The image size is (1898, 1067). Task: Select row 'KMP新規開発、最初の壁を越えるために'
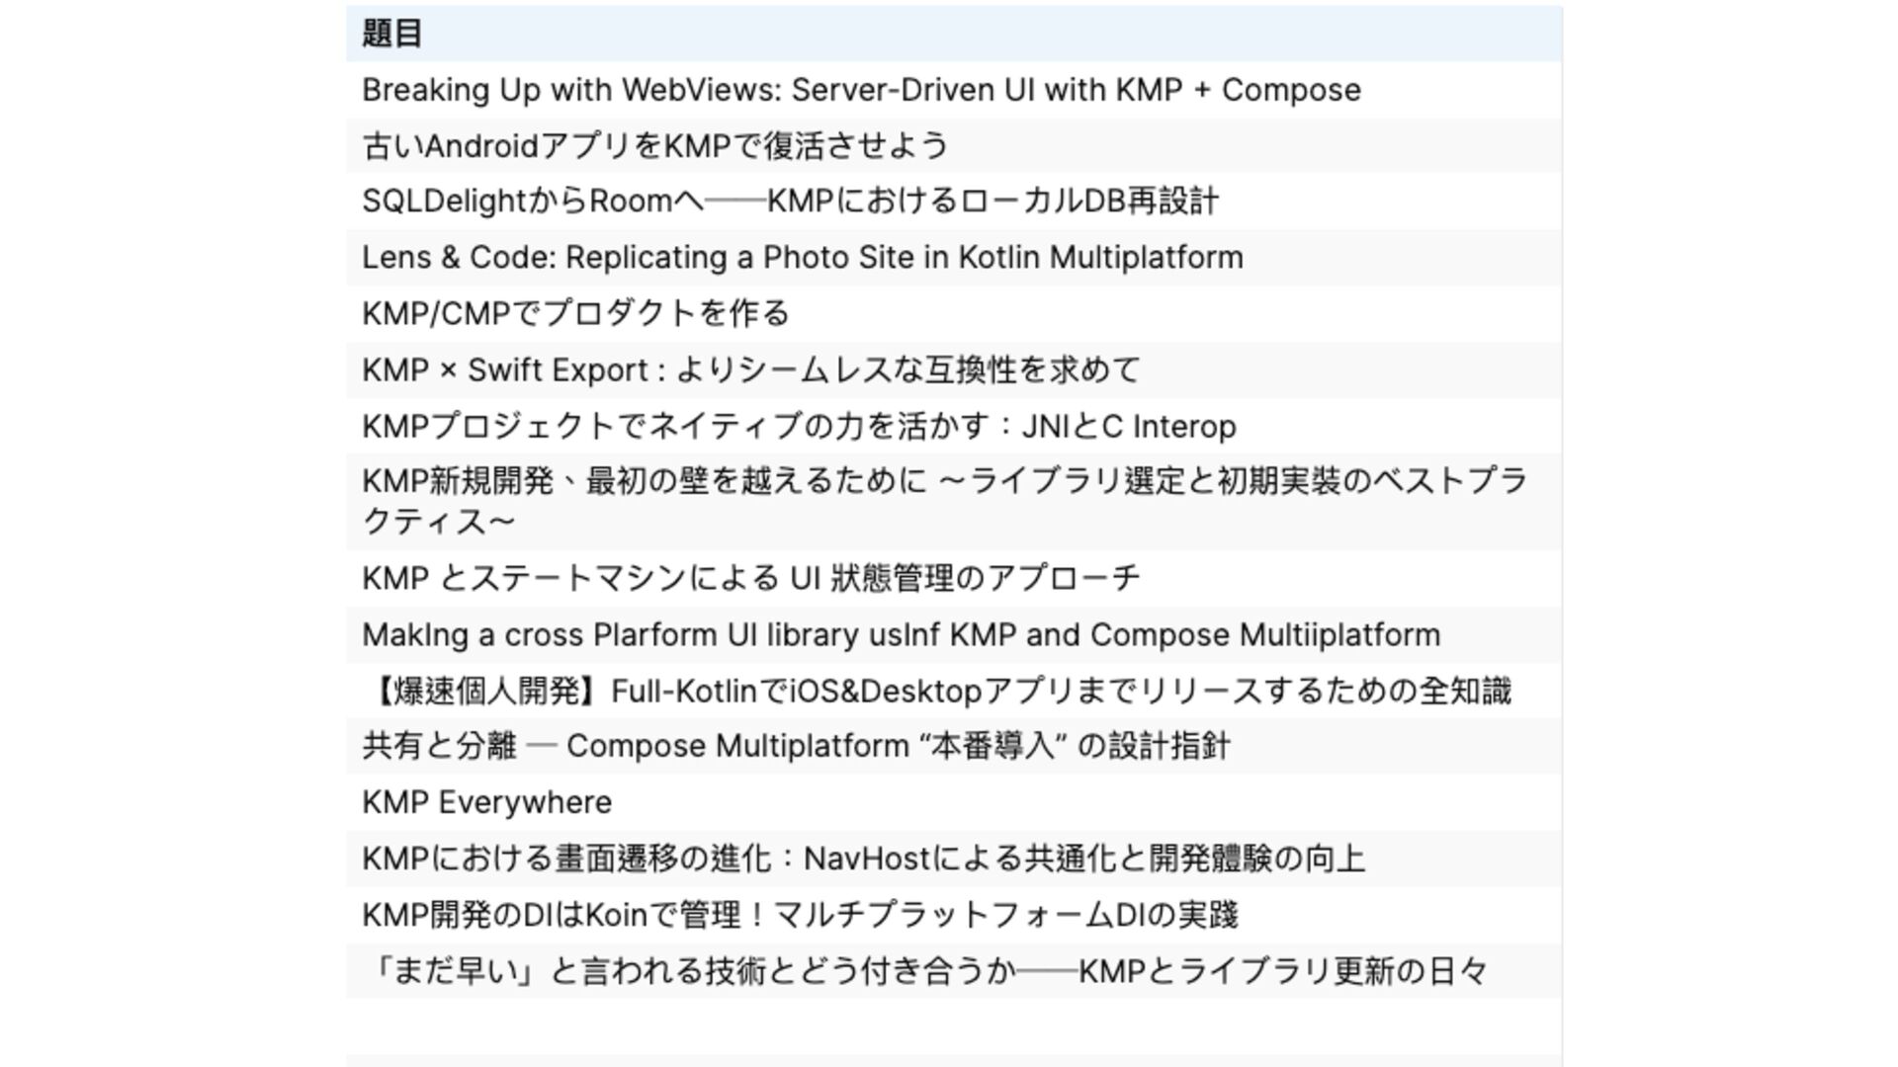[954, 502]
